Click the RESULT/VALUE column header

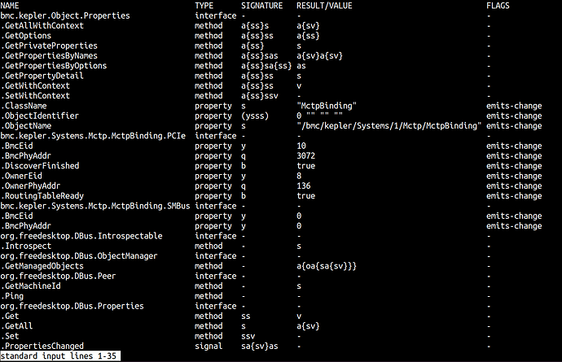(x=324, y=6)
